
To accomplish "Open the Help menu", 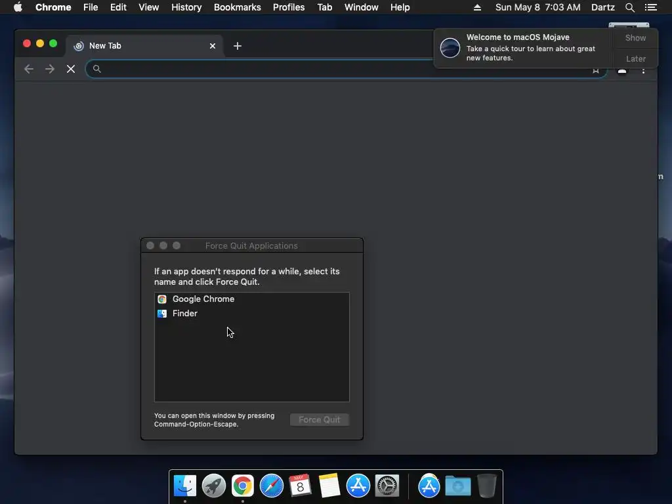I will 400,7.
